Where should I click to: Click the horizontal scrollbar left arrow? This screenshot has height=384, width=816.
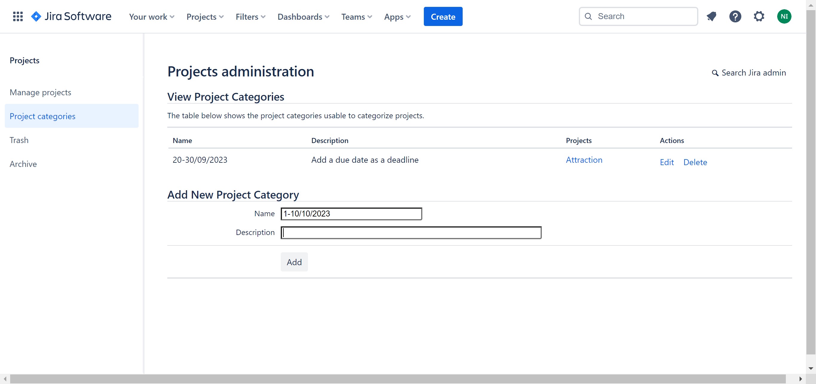(x=5, y=379)
